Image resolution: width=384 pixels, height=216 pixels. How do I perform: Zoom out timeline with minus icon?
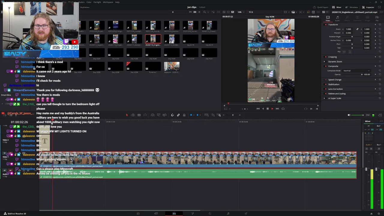point(223,115)
